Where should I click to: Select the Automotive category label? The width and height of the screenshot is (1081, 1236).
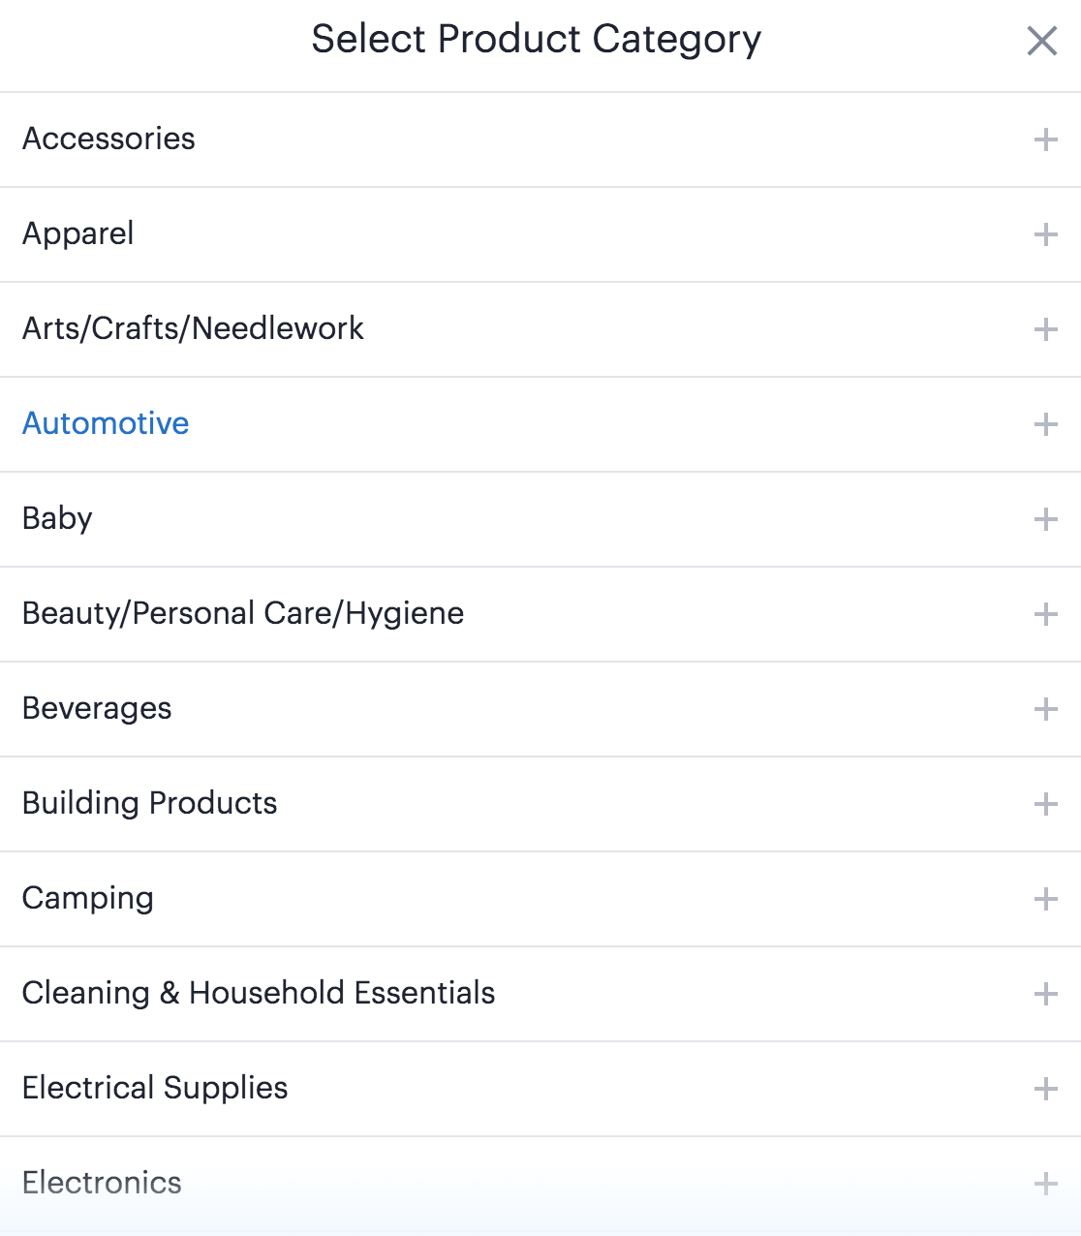[x=105, y=424]
